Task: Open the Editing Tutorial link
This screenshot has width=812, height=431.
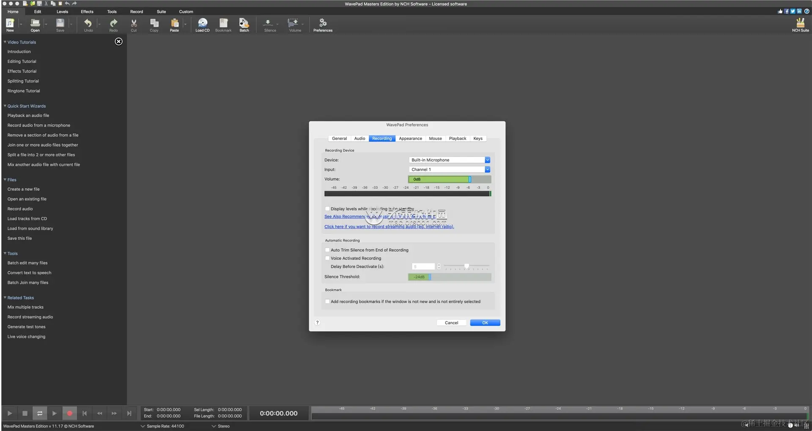Action: (x=22, y=61)
